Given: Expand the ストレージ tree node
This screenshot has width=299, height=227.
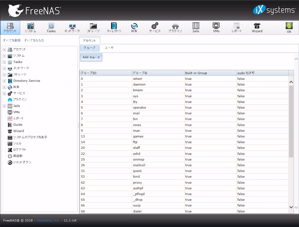Looking at the screenshot, I should pyautogui.click(x=4, y=75).
